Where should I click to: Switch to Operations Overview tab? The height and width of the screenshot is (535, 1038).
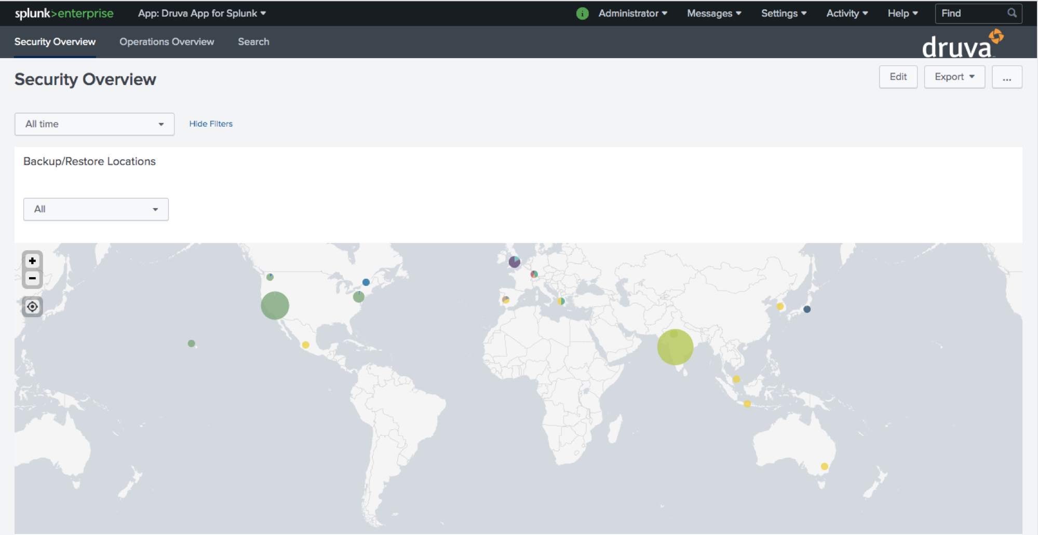pyautogui.click(x=167, y=42)
